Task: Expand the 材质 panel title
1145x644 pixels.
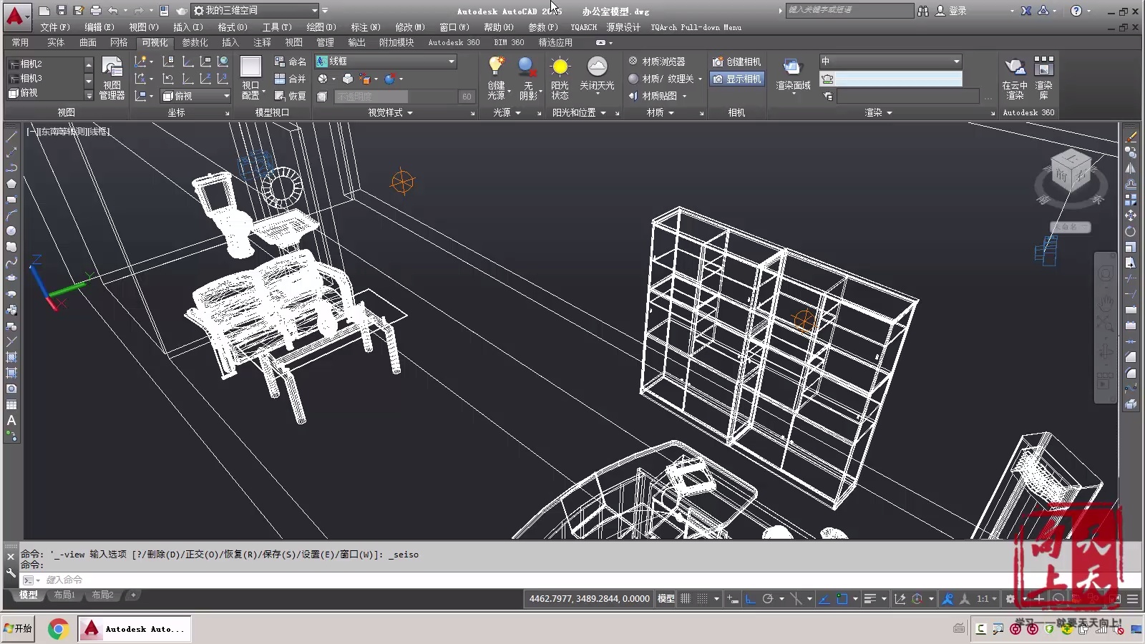Action: (661, 112)
